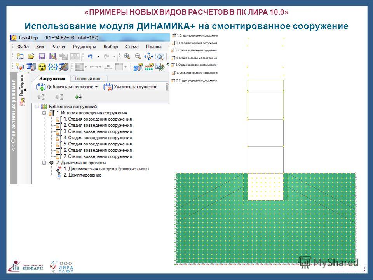373x280 pixels.
Task: Open the Расчет menu
Action: pos(59,47)
